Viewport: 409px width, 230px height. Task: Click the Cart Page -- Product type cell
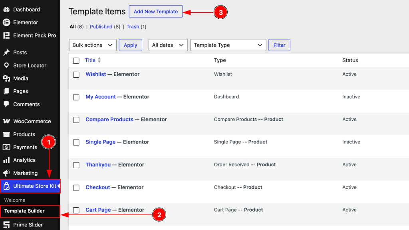(238, 210)
